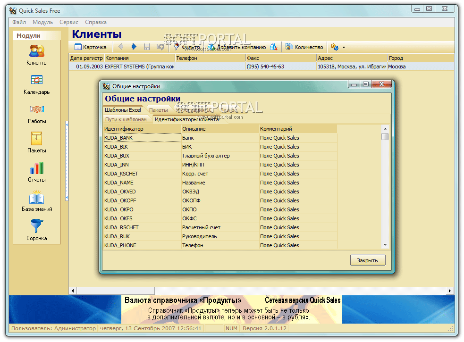The image size is (464, 342).
Task: Sort by Описание column header
Action: tap(220, 129)
